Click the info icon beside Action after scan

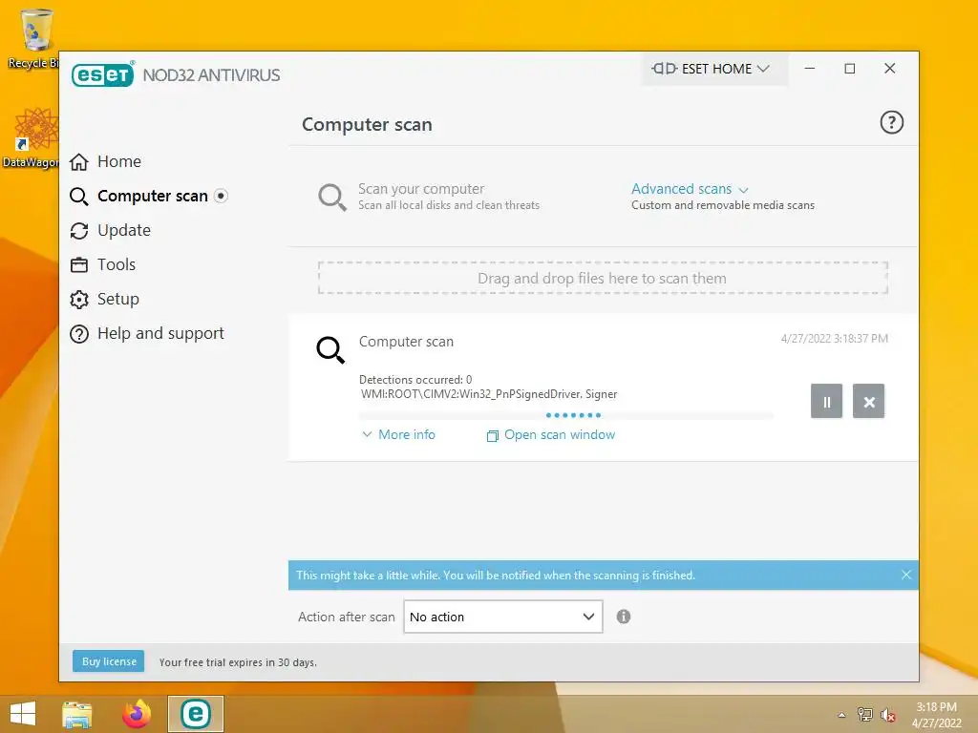(x=623, y=617)
